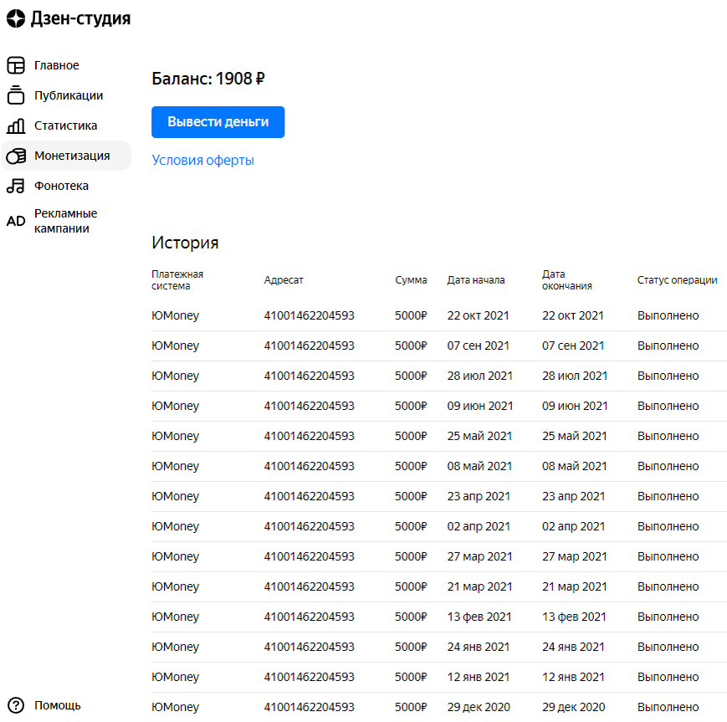Click the Баланс: 1908 ₽ heading
This screenshot has height=722, width=727.
[x=208, y=79]
